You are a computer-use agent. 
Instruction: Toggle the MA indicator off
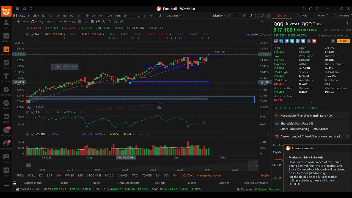(x=59, y=175)
